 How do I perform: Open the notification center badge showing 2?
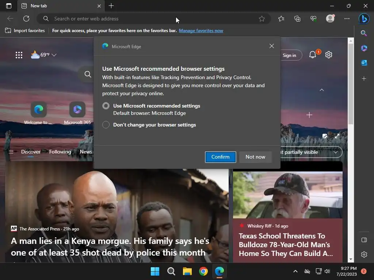[x=364, y=271]
